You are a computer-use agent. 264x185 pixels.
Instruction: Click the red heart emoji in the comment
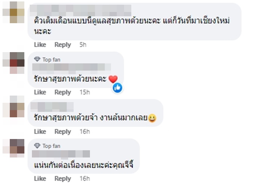pyautogui.click(x=113, y=79)
